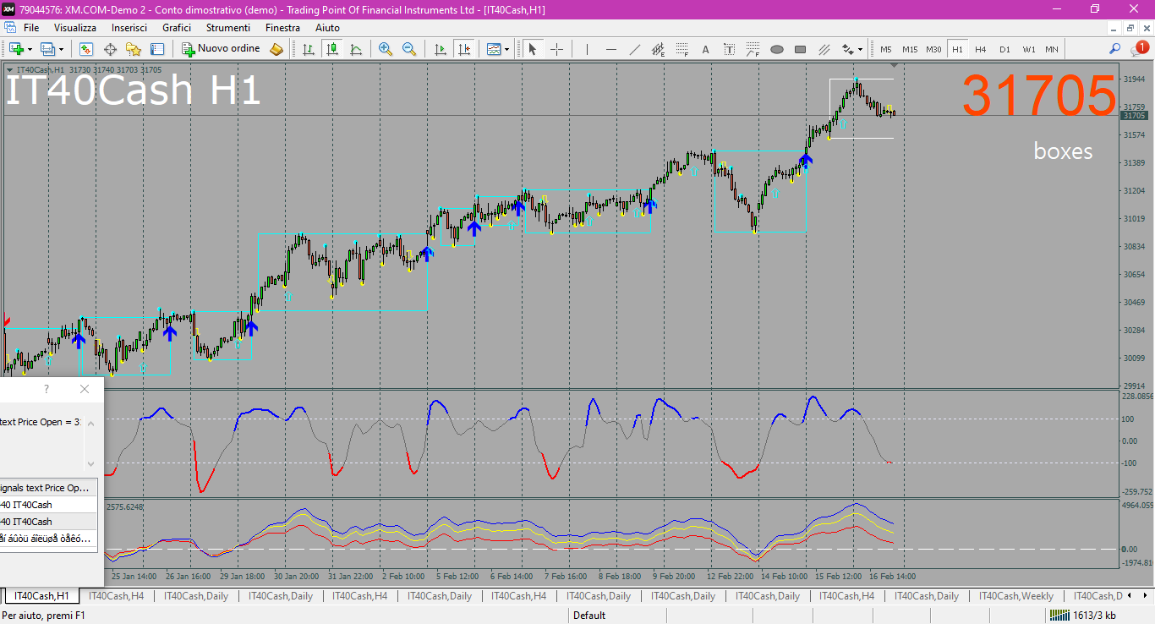Switch timeframe to D1
The height and width of the screenshot is (624, 1155).
click(x=1004, y=49)
